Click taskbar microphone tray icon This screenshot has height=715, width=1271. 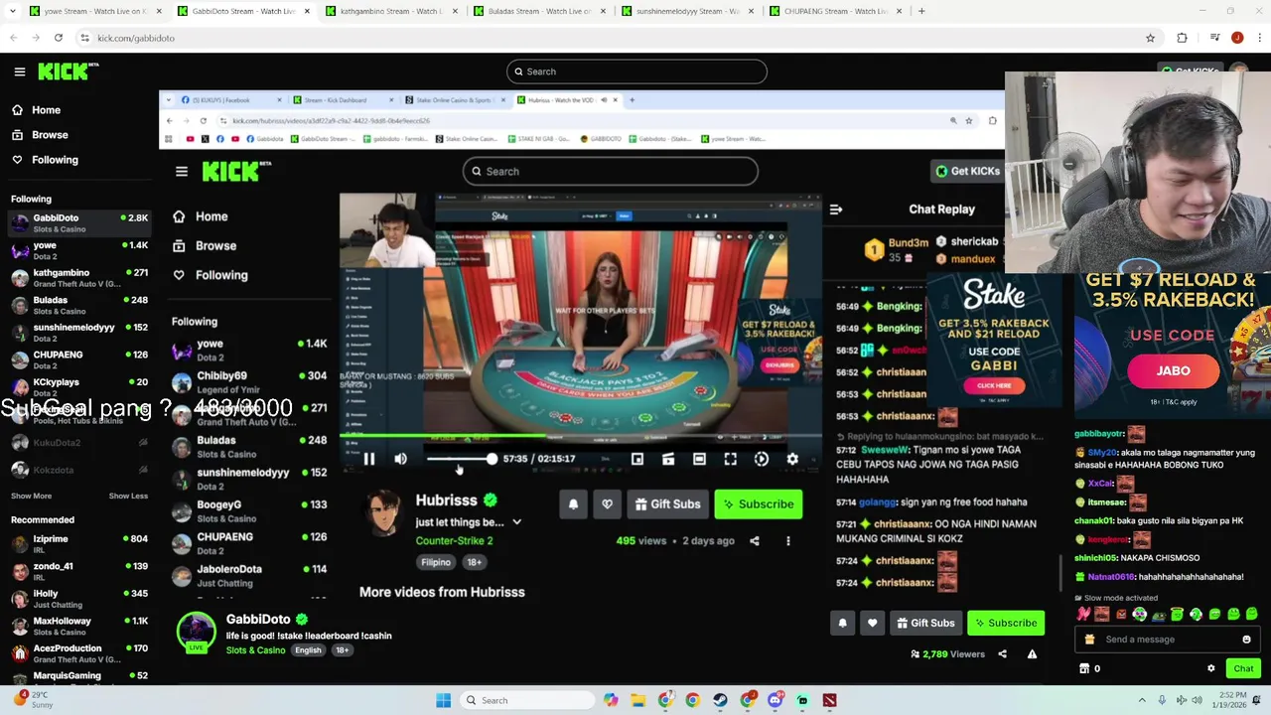(1163, 700)
